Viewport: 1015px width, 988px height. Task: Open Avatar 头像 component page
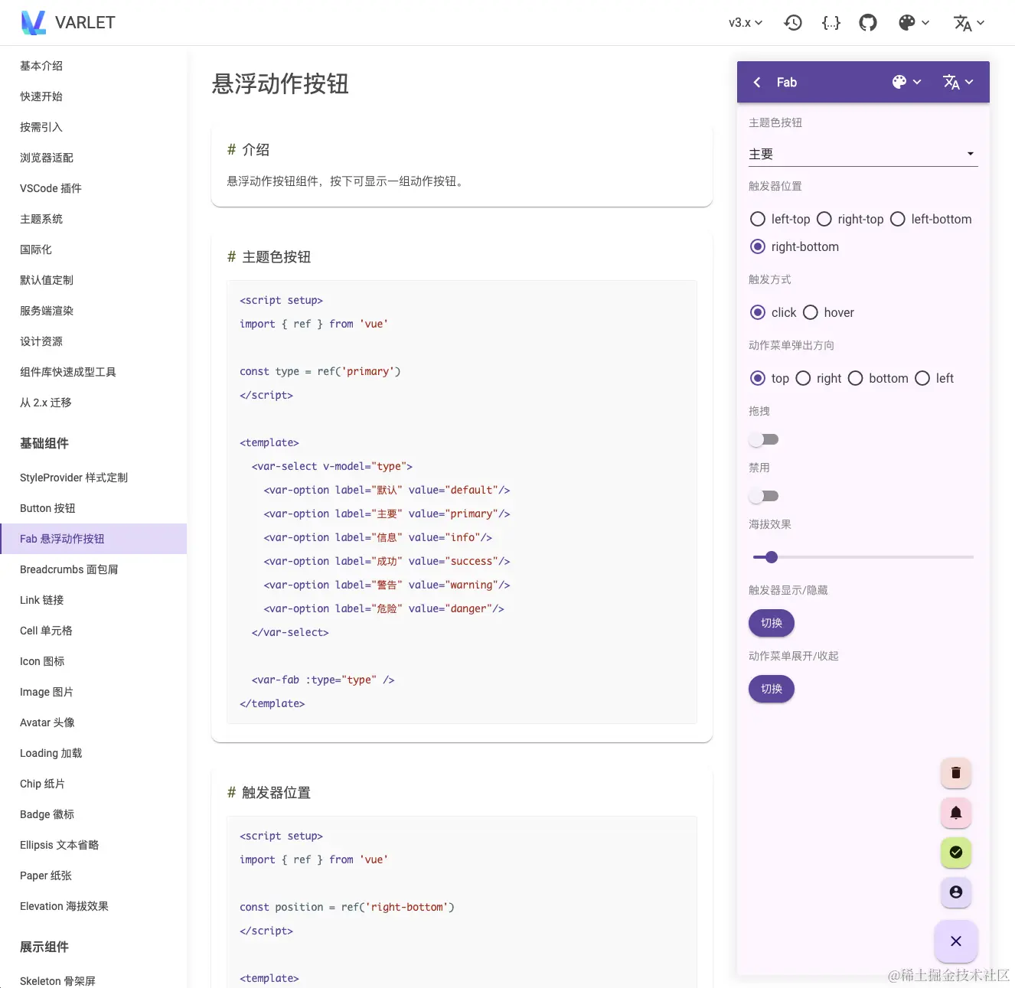[93, 722]
